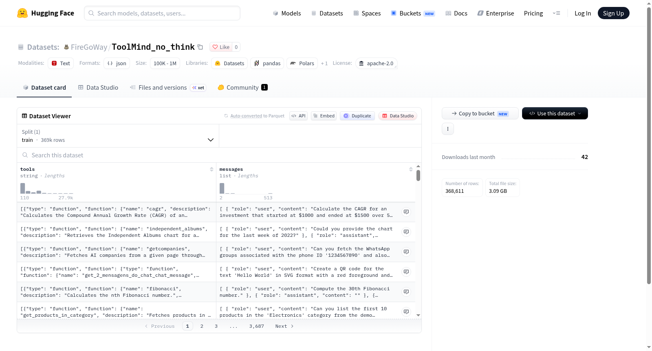The width and height of the screenshot is (652, 351).
Task: Select the 100K - 1M size tag
Action: tap(165, 63)
